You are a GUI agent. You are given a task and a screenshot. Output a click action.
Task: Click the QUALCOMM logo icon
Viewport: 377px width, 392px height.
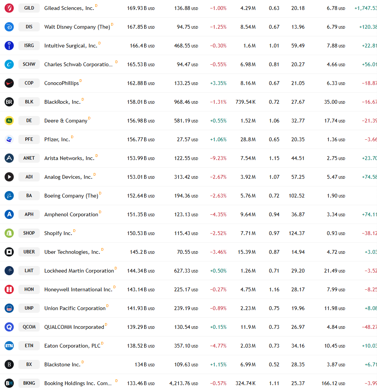click(x=9, y=327)
